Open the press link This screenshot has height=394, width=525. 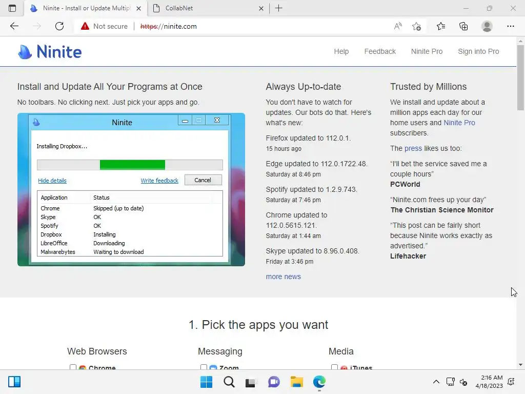coord(413,148)
